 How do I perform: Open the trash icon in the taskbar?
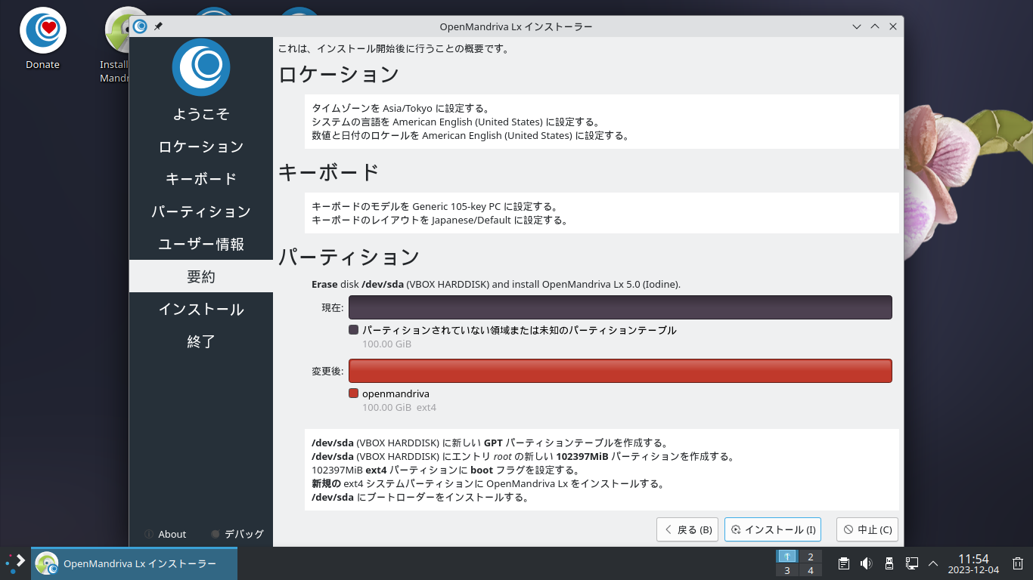tap(1018, 563)
